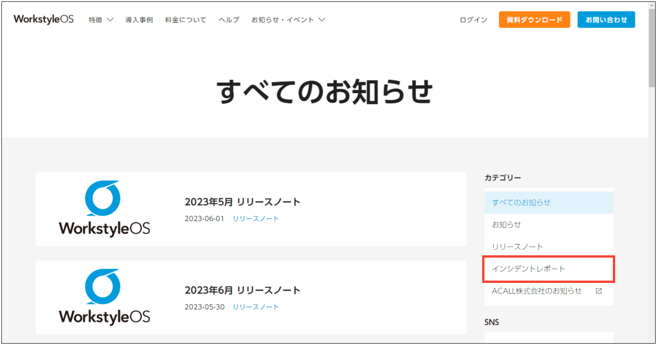The width and height of the screenshot is (657, 345).
Task: Open the 2023年6月 release note logo thumbnail
Action: [104, 297]
